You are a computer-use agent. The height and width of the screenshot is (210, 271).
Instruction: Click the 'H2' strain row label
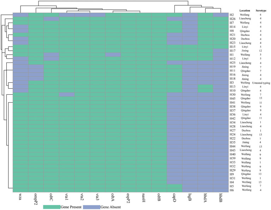[x=231, y=15]
